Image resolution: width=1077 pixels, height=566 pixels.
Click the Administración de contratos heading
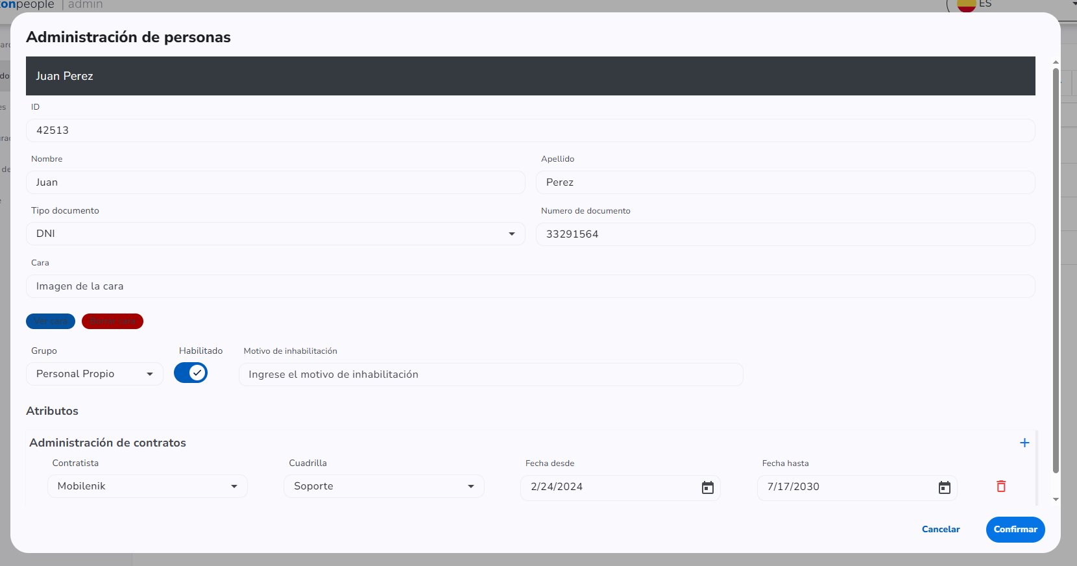pyautogui.click(x=108, y=443)
